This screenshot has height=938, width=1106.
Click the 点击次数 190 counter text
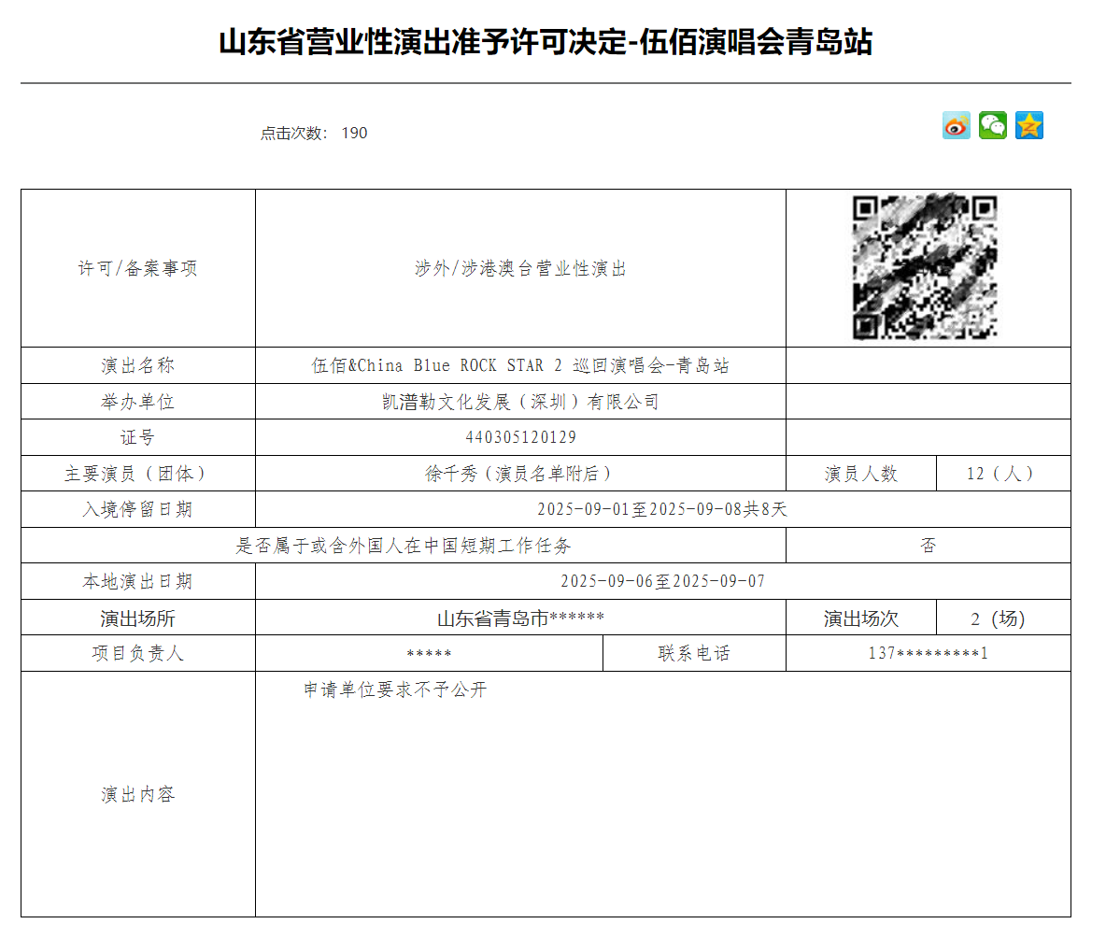(314, 133)
